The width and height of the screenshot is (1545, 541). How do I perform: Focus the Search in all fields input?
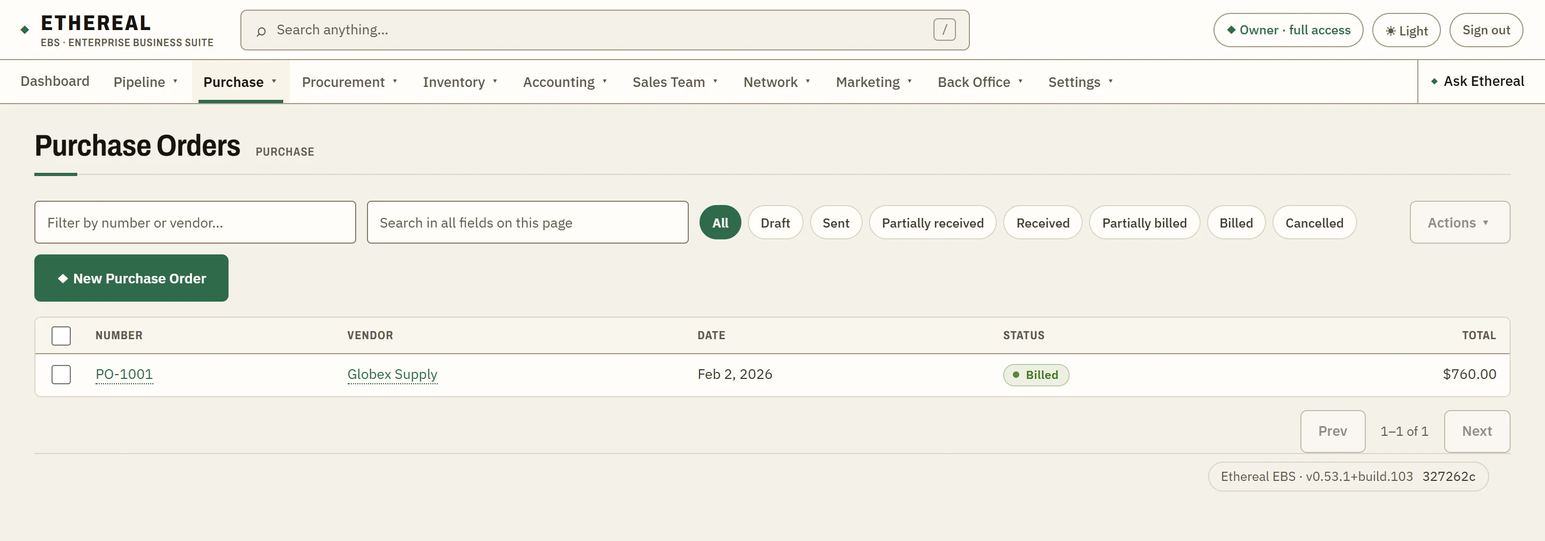coord(527,223)
